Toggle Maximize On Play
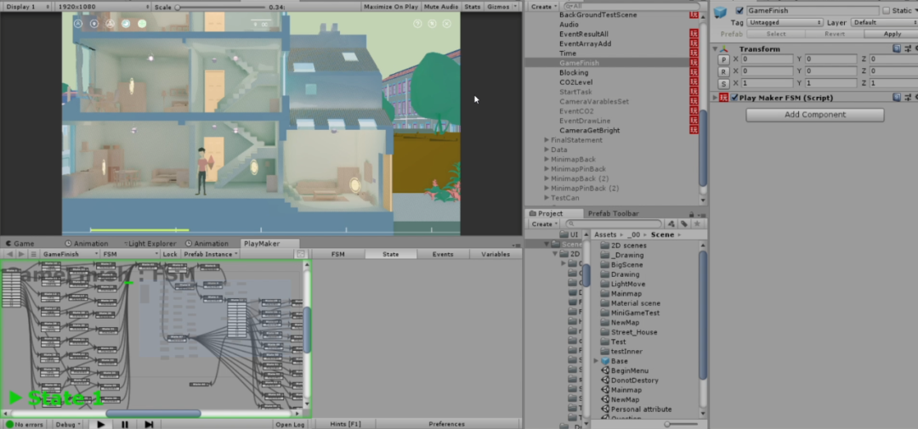The width and height of the screenshot is (918, 429). click(390, 7)
